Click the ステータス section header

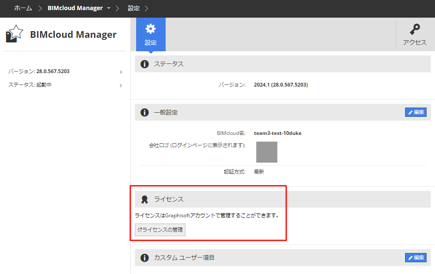click(283, 64)
